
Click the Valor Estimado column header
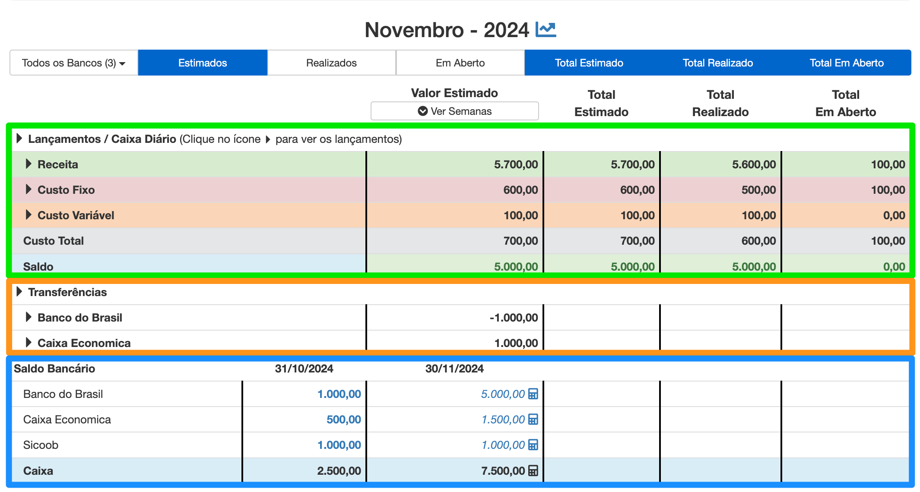pyautogui.click(x=454, y=93)
